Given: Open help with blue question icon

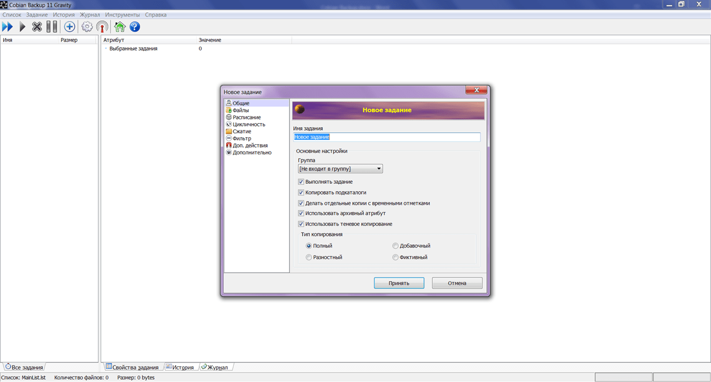Looking at the screenshot, I should click(x=134, y=27).
